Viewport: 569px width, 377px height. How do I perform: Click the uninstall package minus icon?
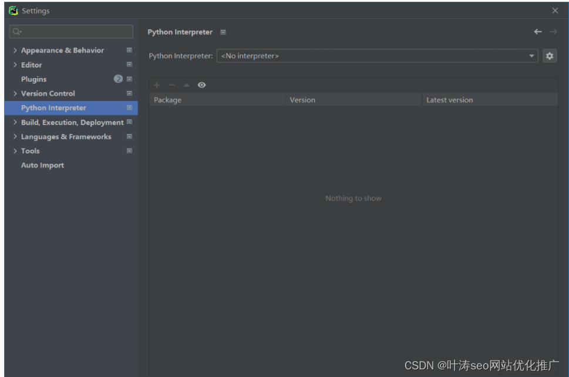pyautogui.click(x=171, y=85)
